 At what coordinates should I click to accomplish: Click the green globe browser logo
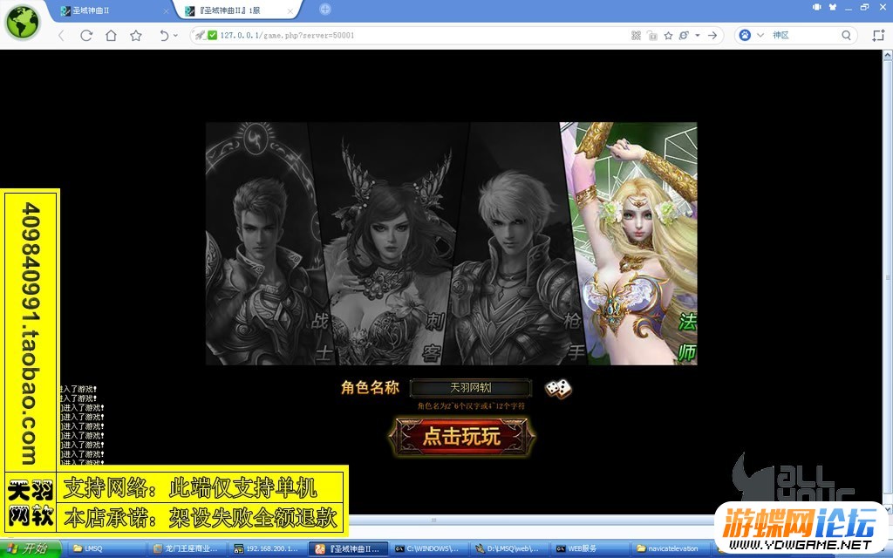click(x=22, y=23)
